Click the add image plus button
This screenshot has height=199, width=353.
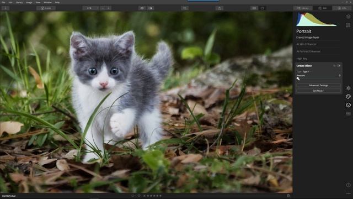6,8
